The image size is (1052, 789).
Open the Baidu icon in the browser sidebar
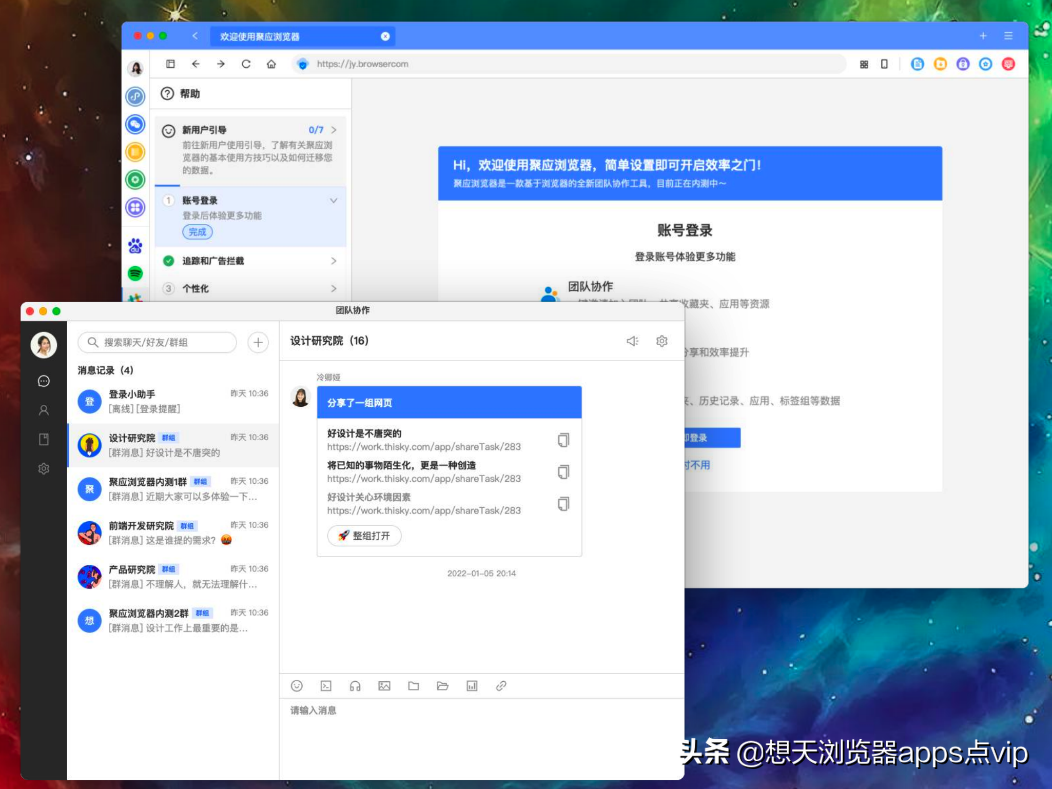pyautogui.click(x=135, y=245)
